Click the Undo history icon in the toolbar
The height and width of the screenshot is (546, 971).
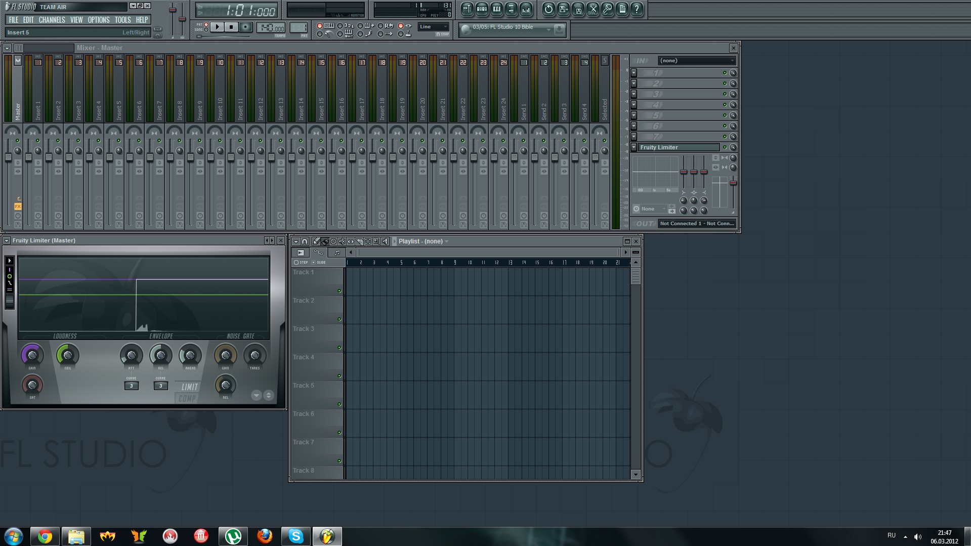coord(548,9)
